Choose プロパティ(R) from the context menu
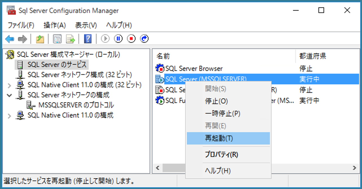This screenshot has height=189, width=362. 228,155
